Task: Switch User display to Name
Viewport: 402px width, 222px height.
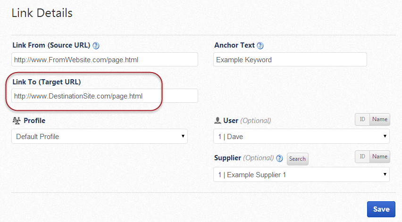Action: pyautogui.click(x=380, y=120)
